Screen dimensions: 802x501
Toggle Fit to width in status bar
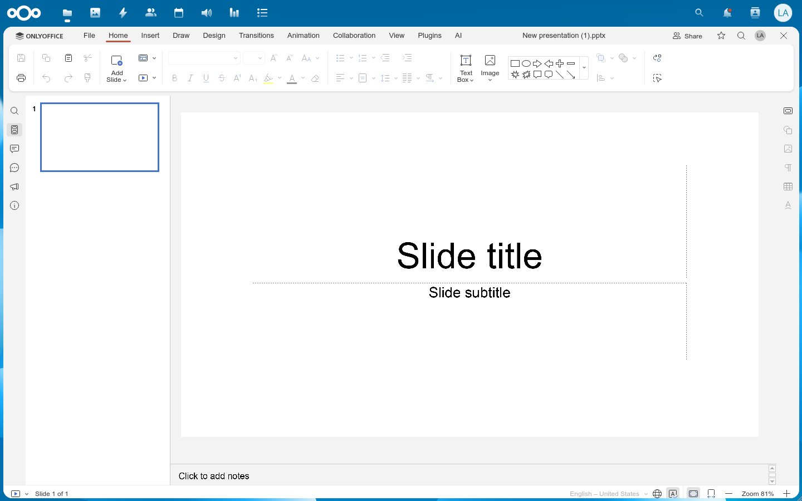[x=711, y=494]
